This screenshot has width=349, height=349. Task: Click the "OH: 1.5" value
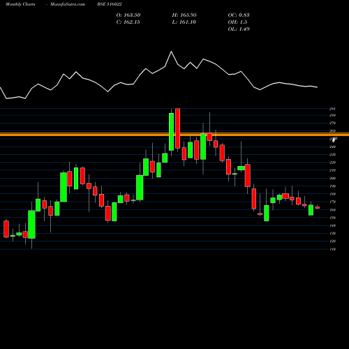[x=237, y=22]
